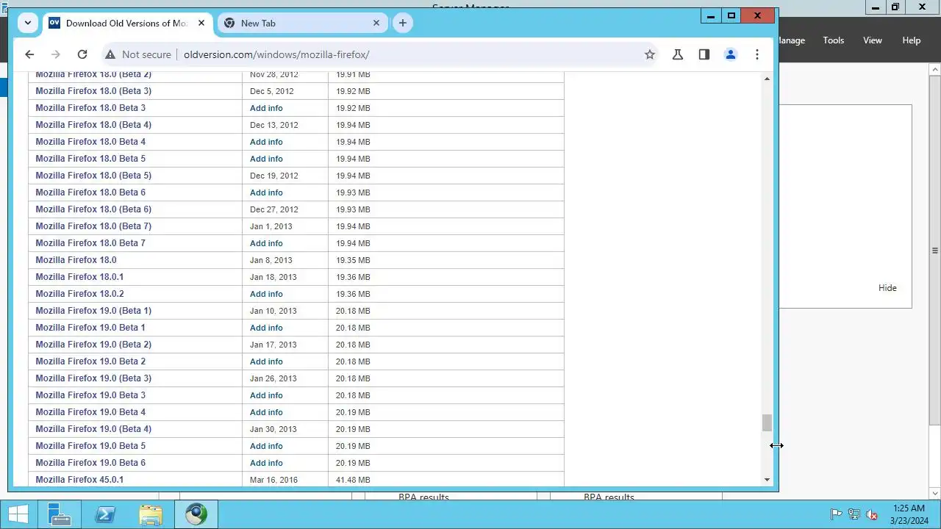Select the 19.35 MB size cell
The width and height of the screenshot is (941, 529).
[x=446, y=260]
